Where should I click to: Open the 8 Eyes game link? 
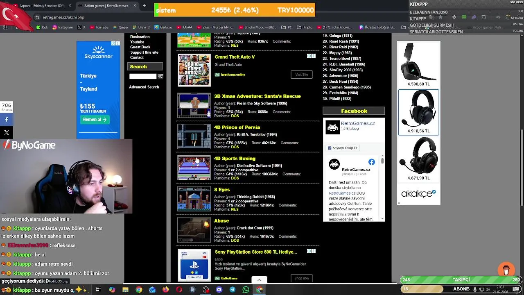222,190
